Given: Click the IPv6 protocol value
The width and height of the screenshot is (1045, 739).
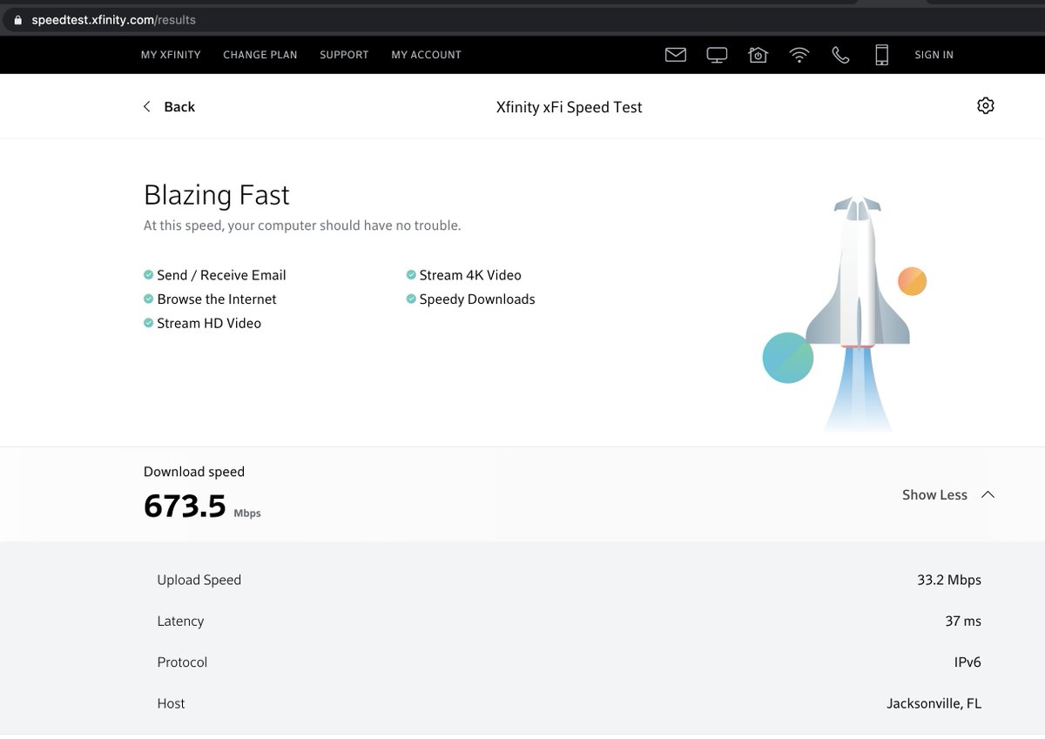Looking at the screenshot, I should click(x=967, y=662).
